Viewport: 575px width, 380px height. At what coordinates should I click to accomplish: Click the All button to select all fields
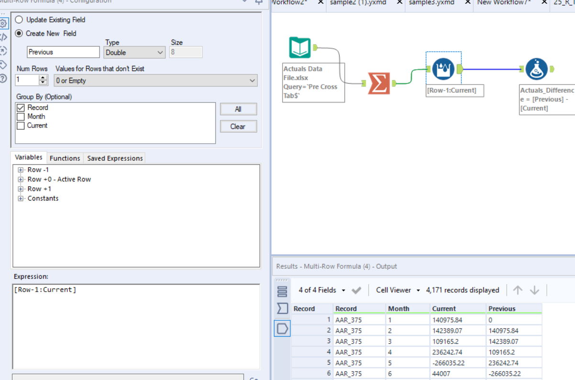point(238,109)
